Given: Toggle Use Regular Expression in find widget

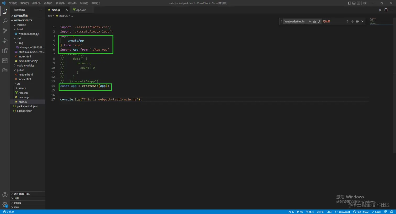Looking at the screenshot, I should pos(319,21).
